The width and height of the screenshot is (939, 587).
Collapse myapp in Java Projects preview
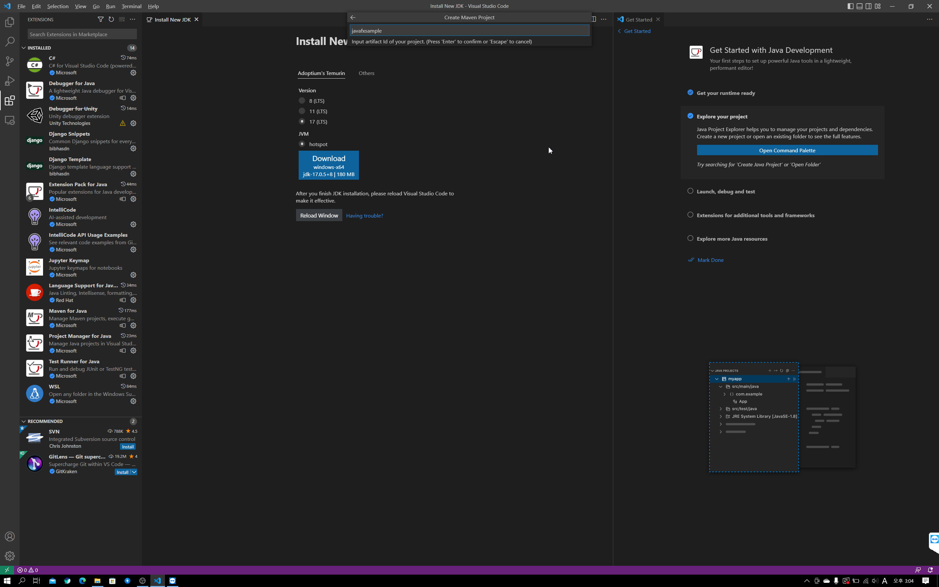click(x=717, y=379)
